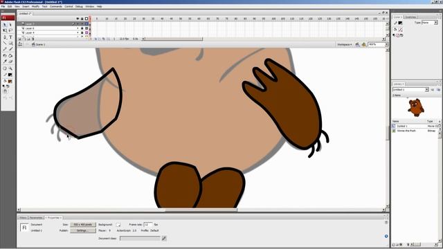This screenshot has height=249, width=443.
Task: Click swap colors icon in toolbox
Action: click(x=8, y=86)
